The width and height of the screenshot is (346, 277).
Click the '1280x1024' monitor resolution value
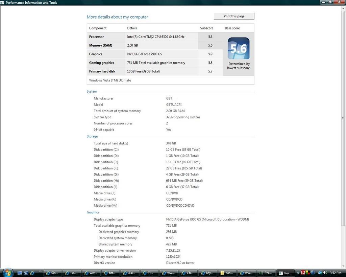173,257
